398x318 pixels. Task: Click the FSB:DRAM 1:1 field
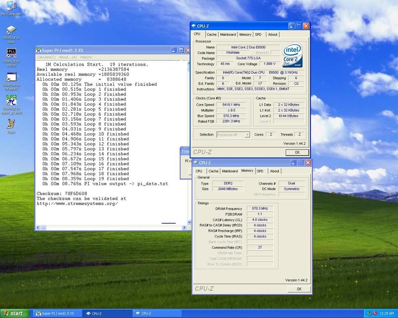coord(260,214)
